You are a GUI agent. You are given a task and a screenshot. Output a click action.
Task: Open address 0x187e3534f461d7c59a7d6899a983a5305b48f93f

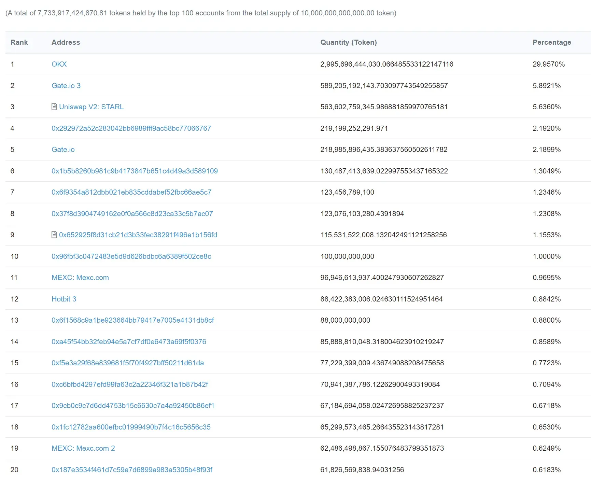[132, 470]
